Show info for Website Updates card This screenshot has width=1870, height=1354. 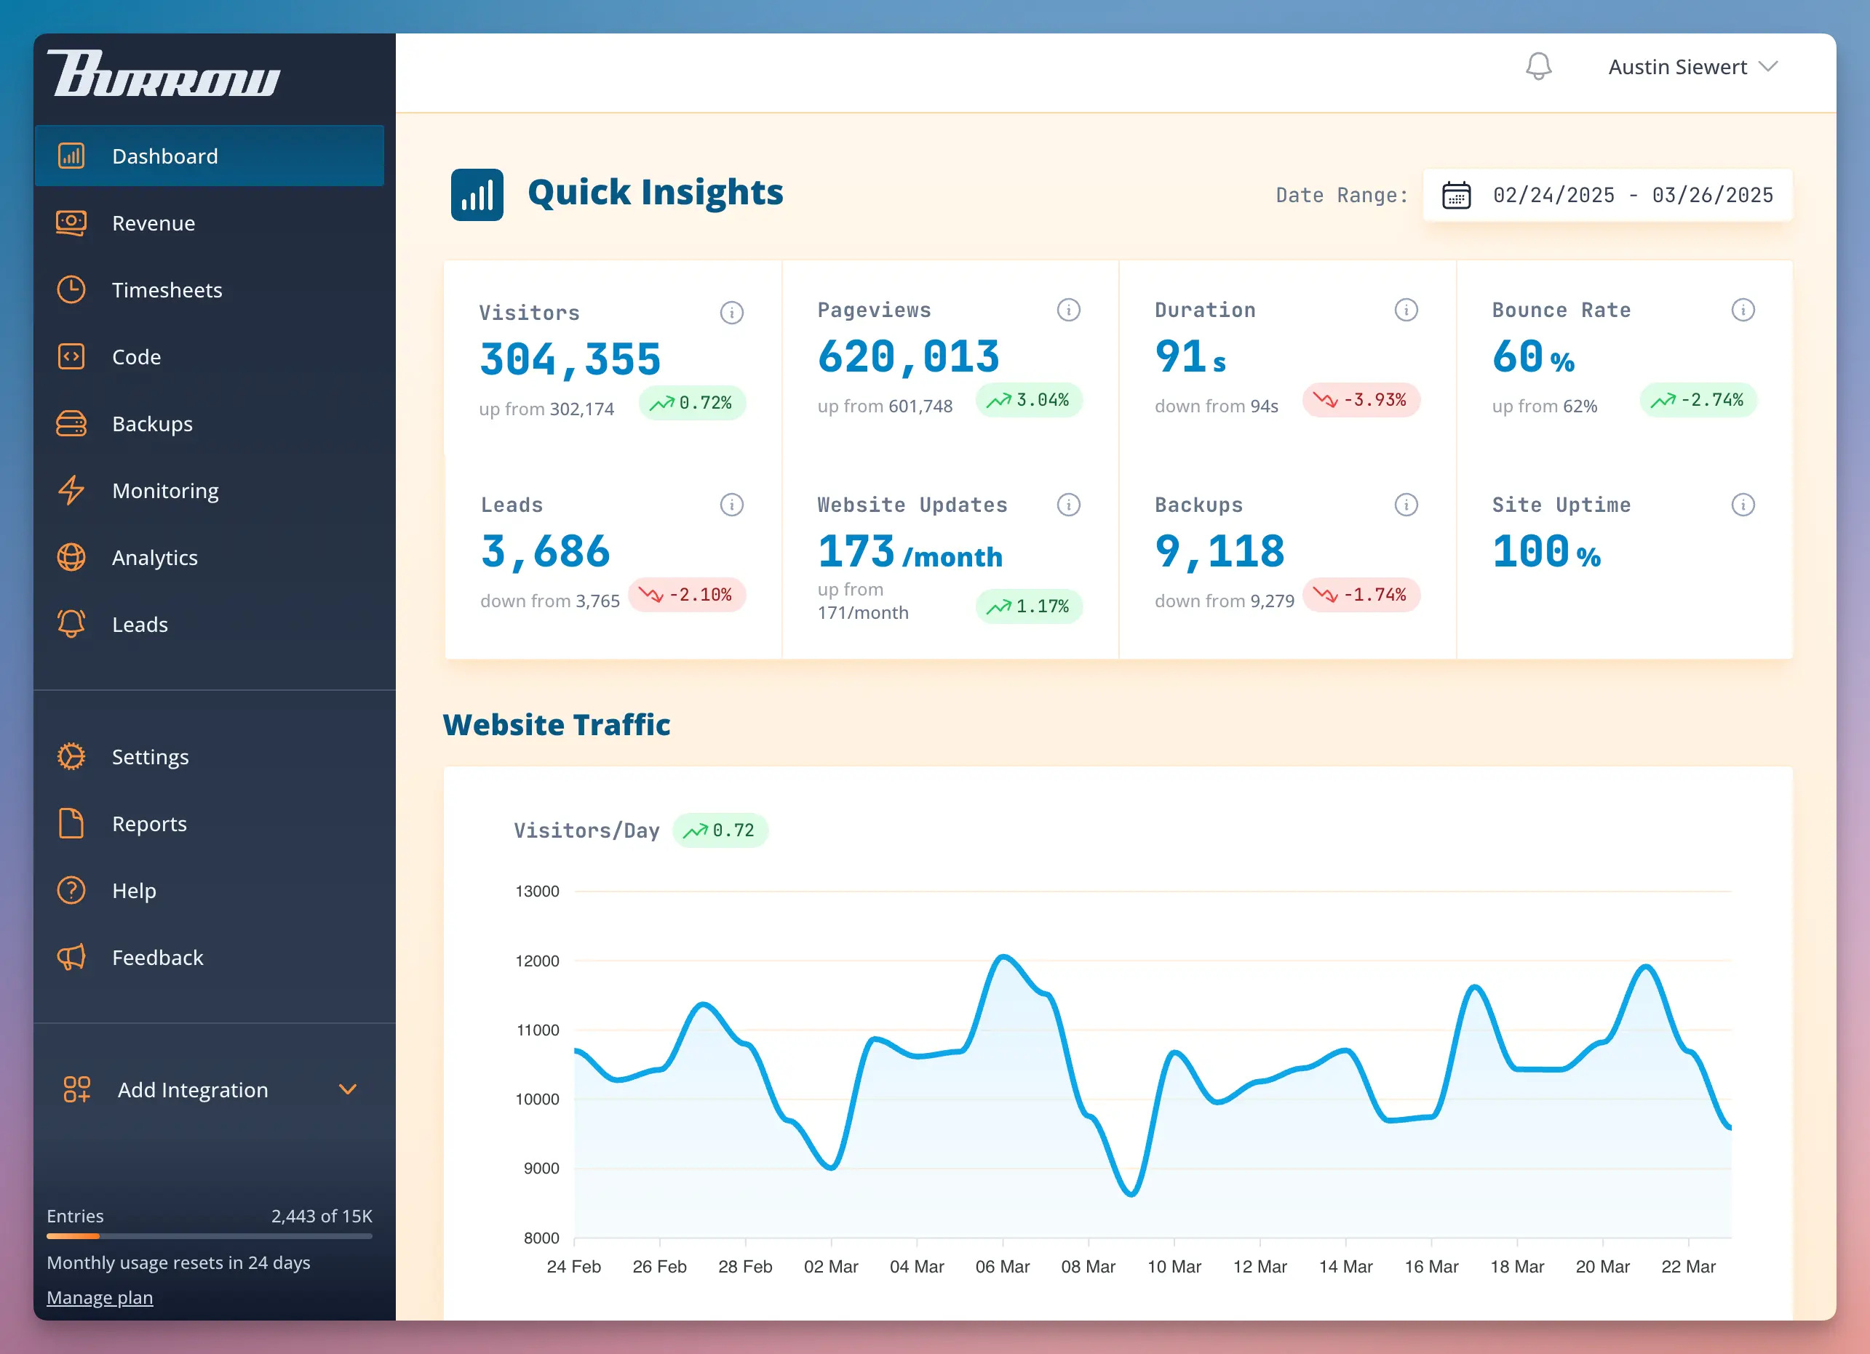coord(1069,505)
